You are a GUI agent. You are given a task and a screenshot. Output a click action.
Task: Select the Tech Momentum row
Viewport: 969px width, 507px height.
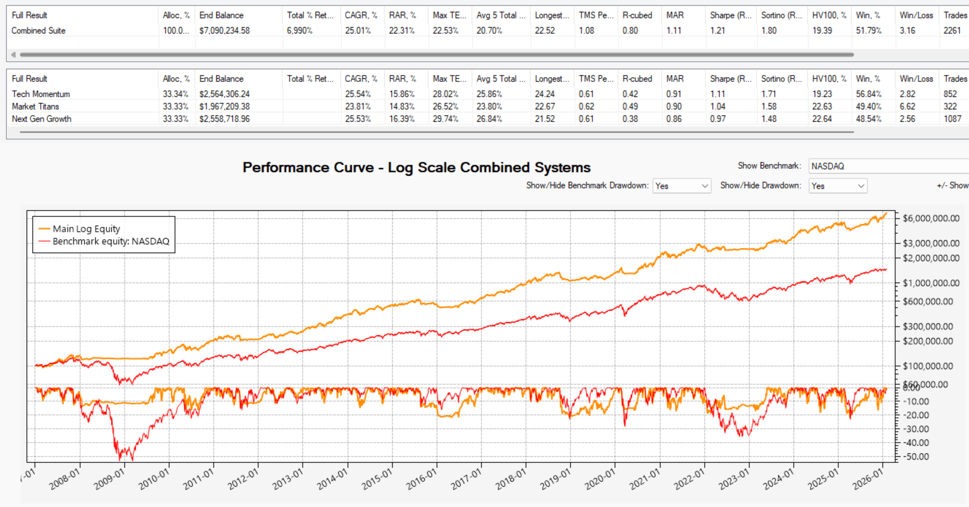pos(41,94)
